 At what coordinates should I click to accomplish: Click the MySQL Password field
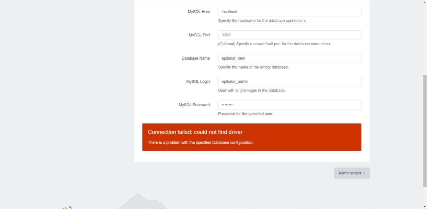(290, 105)
